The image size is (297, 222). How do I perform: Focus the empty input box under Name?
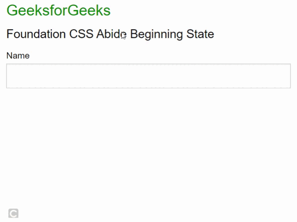[148, 76]
